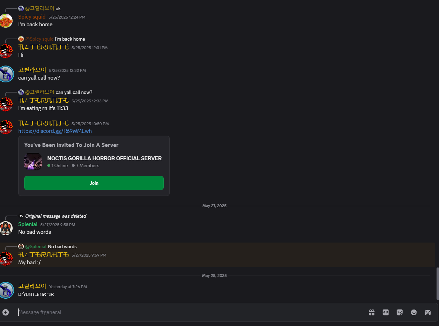The image size is (439, 326).
Task: Open the game controller activities icon
Action: 428,312
